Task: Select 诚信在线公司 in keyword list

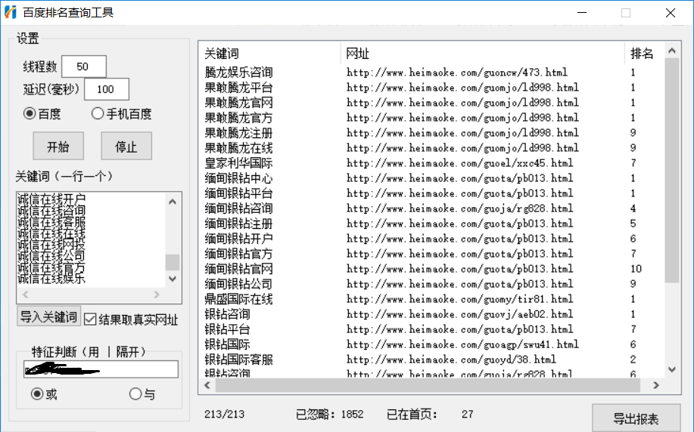Action: [x=51, y=256]
